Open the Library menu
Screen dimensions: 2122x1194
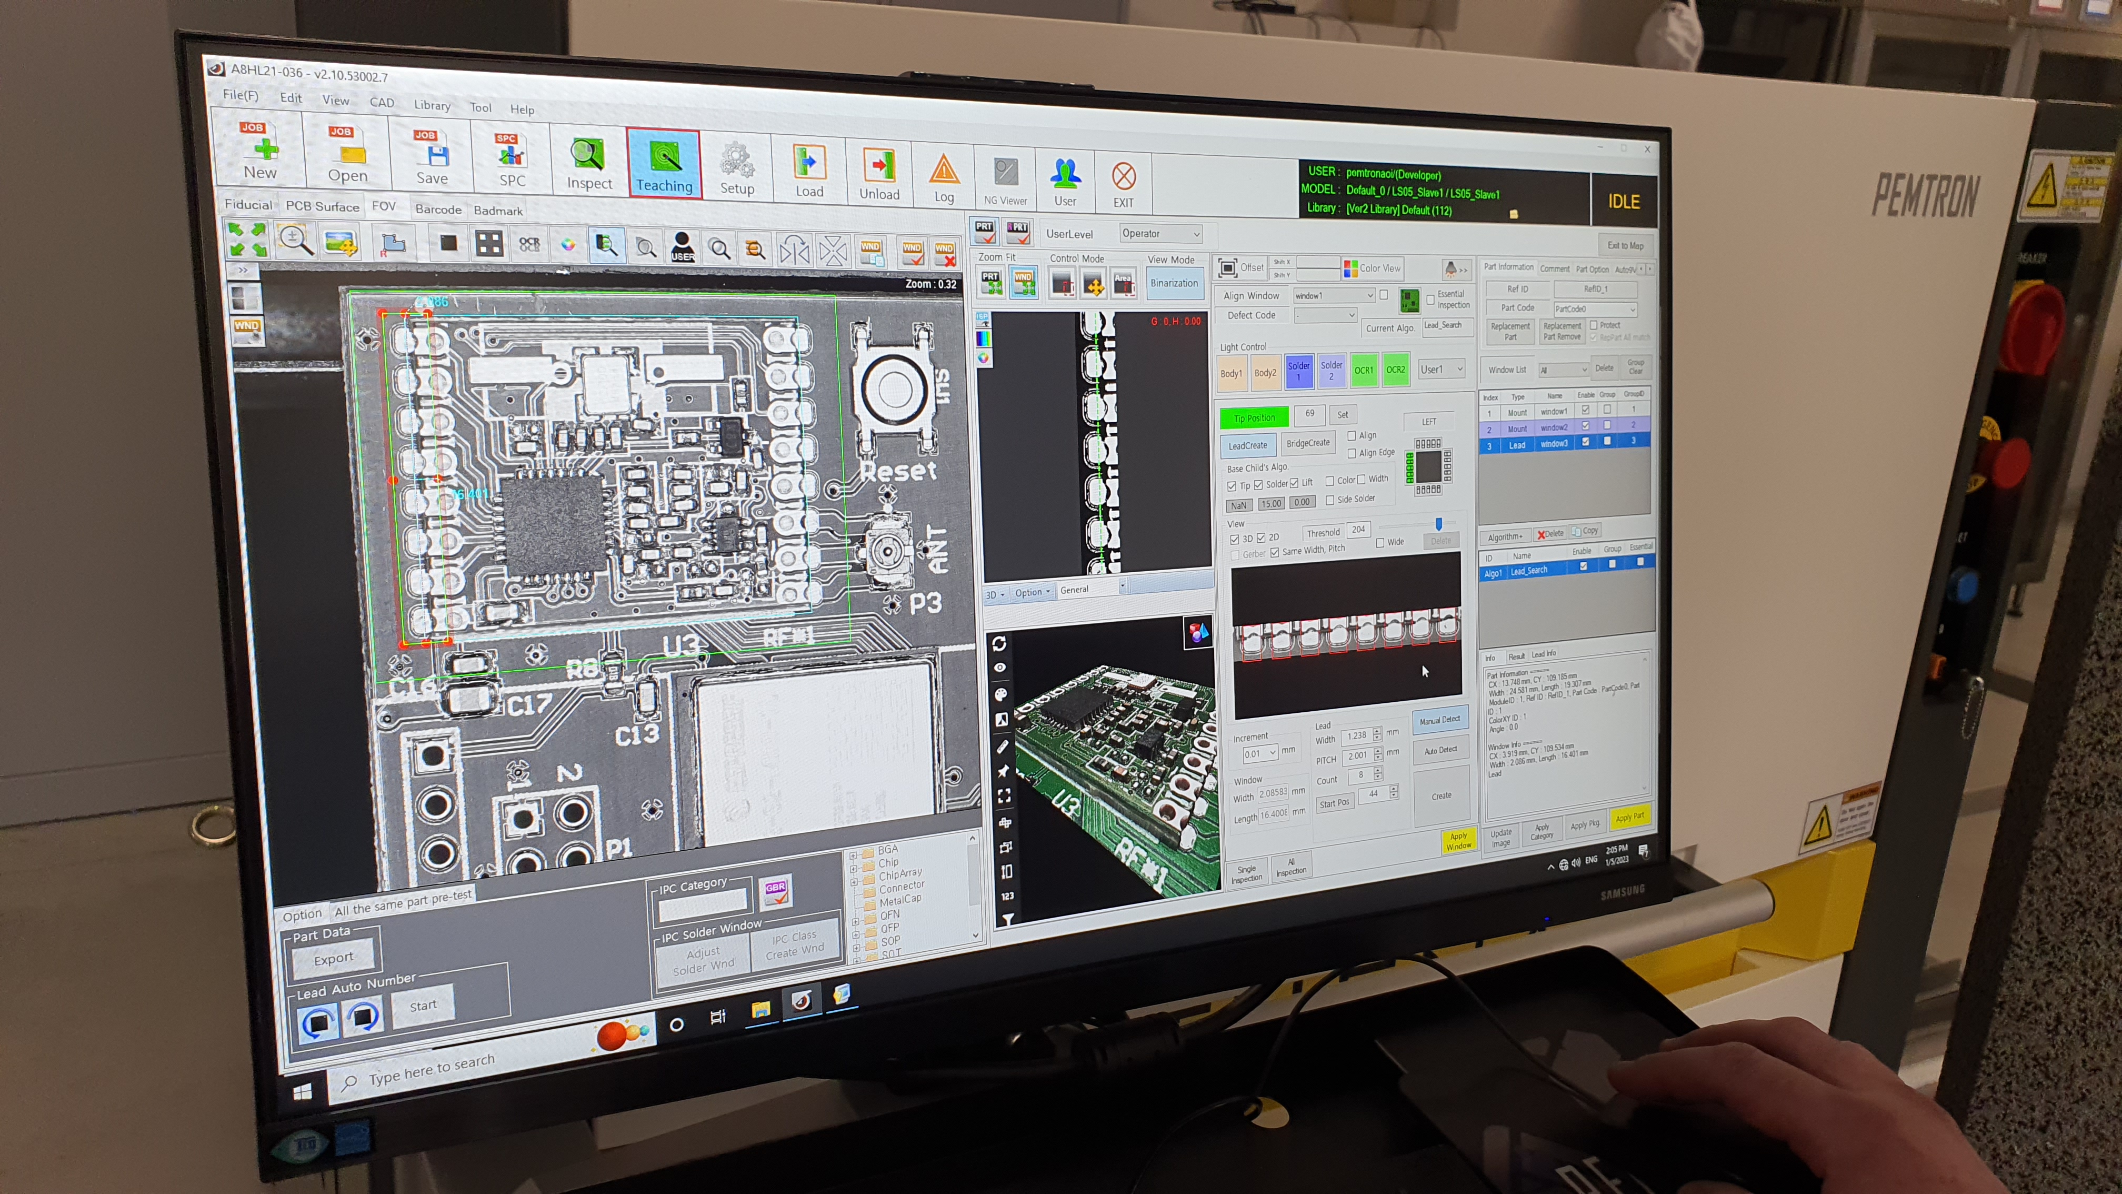coord(432,105)
